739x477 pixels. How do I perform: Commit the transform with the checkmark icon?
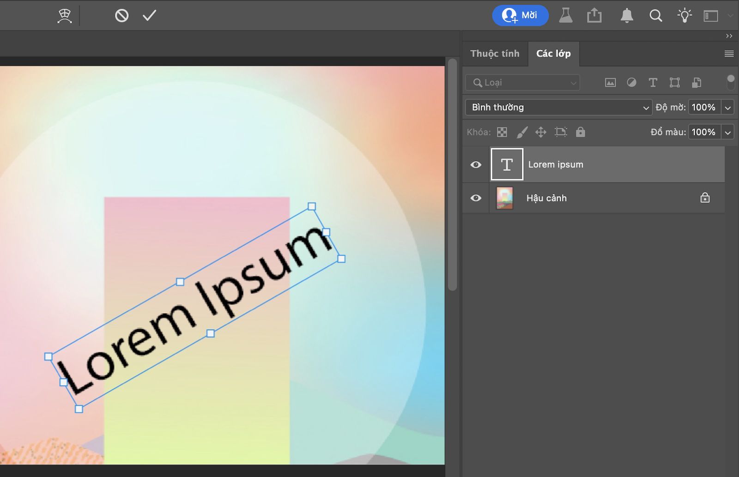[150, 16]
